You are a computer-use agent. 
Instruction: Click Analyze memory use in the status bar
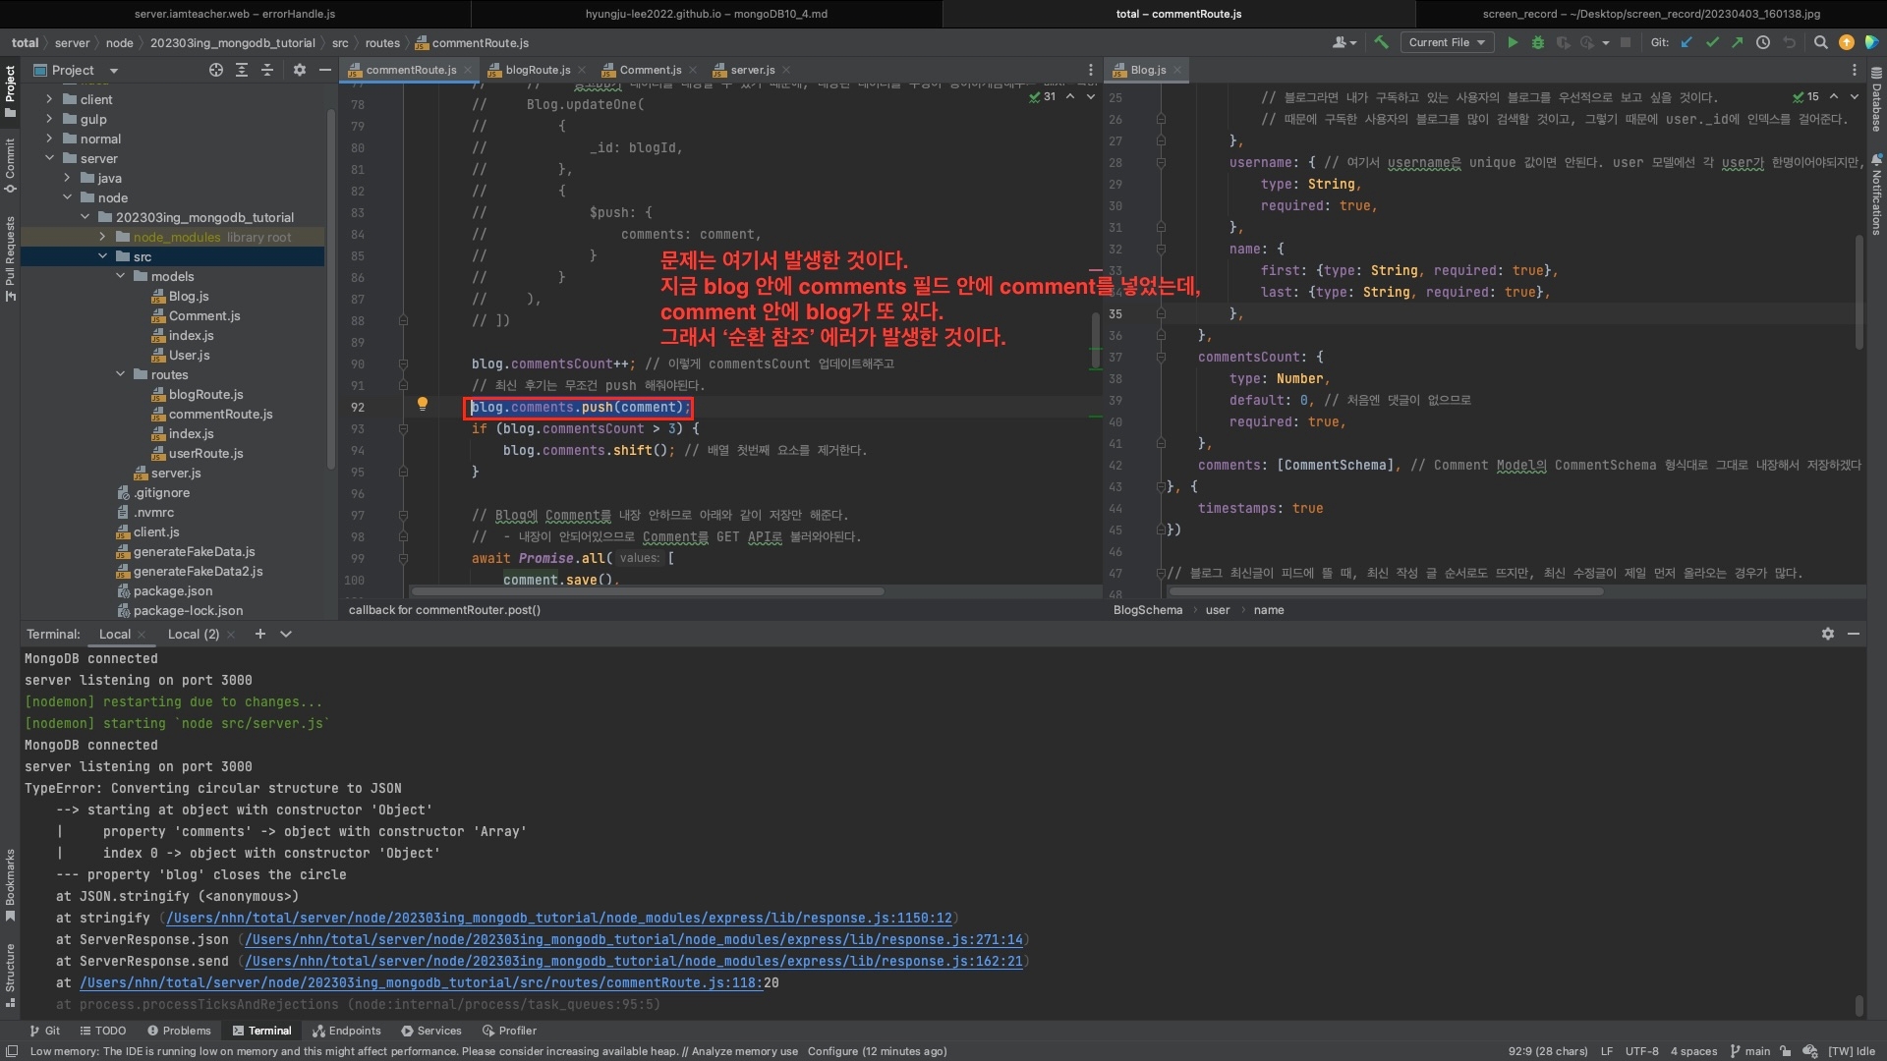pyautogui.click(x=744, y=1051)
